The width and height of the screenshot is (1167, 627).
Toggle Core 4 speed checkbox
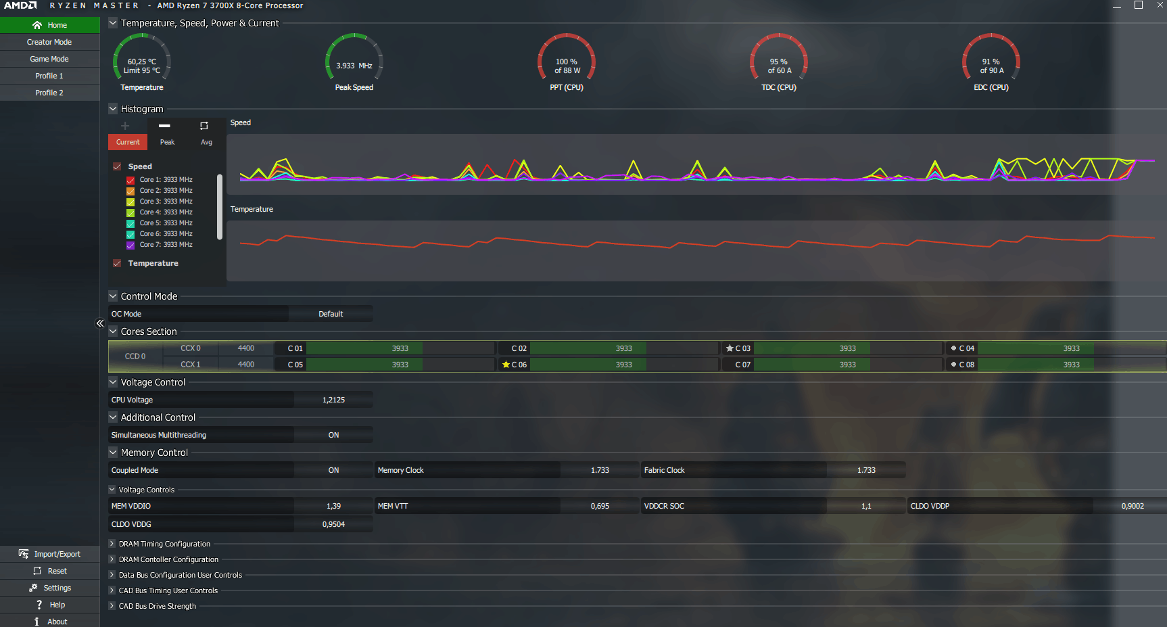(130, 212)
